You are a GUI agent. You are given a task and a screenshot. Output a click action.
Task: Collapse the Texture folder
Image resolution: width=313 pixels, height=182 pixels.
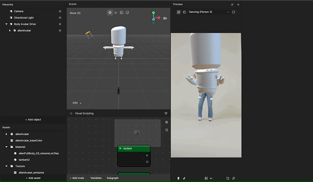coord(6,166)
